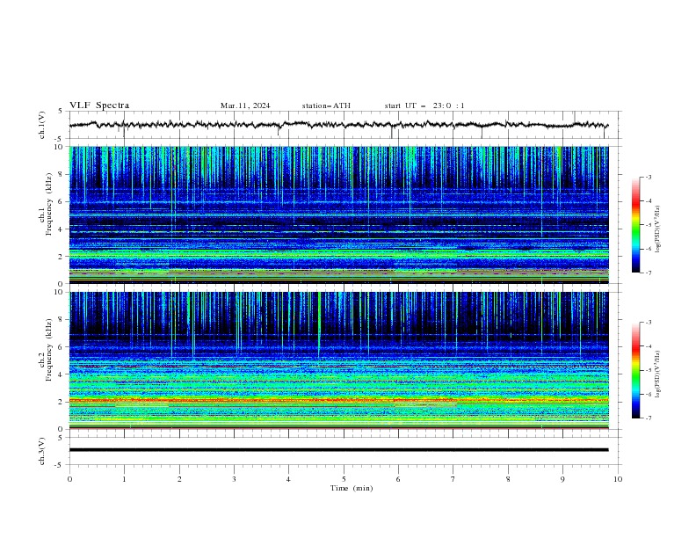Click the "ch.3(V)" axis label
The width and height of the screenshot is (696, 538).
(x=41, y=451)
